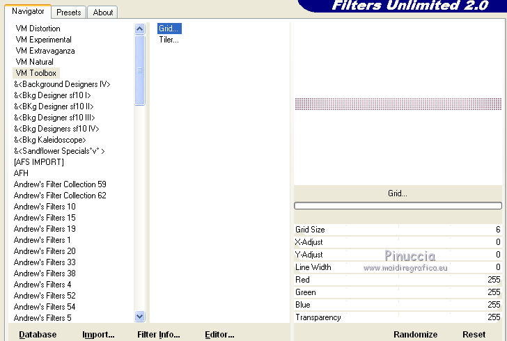Click the filter list scrollbar thumb
Viewport: 507px width, 341px height.
pos(140,70)
